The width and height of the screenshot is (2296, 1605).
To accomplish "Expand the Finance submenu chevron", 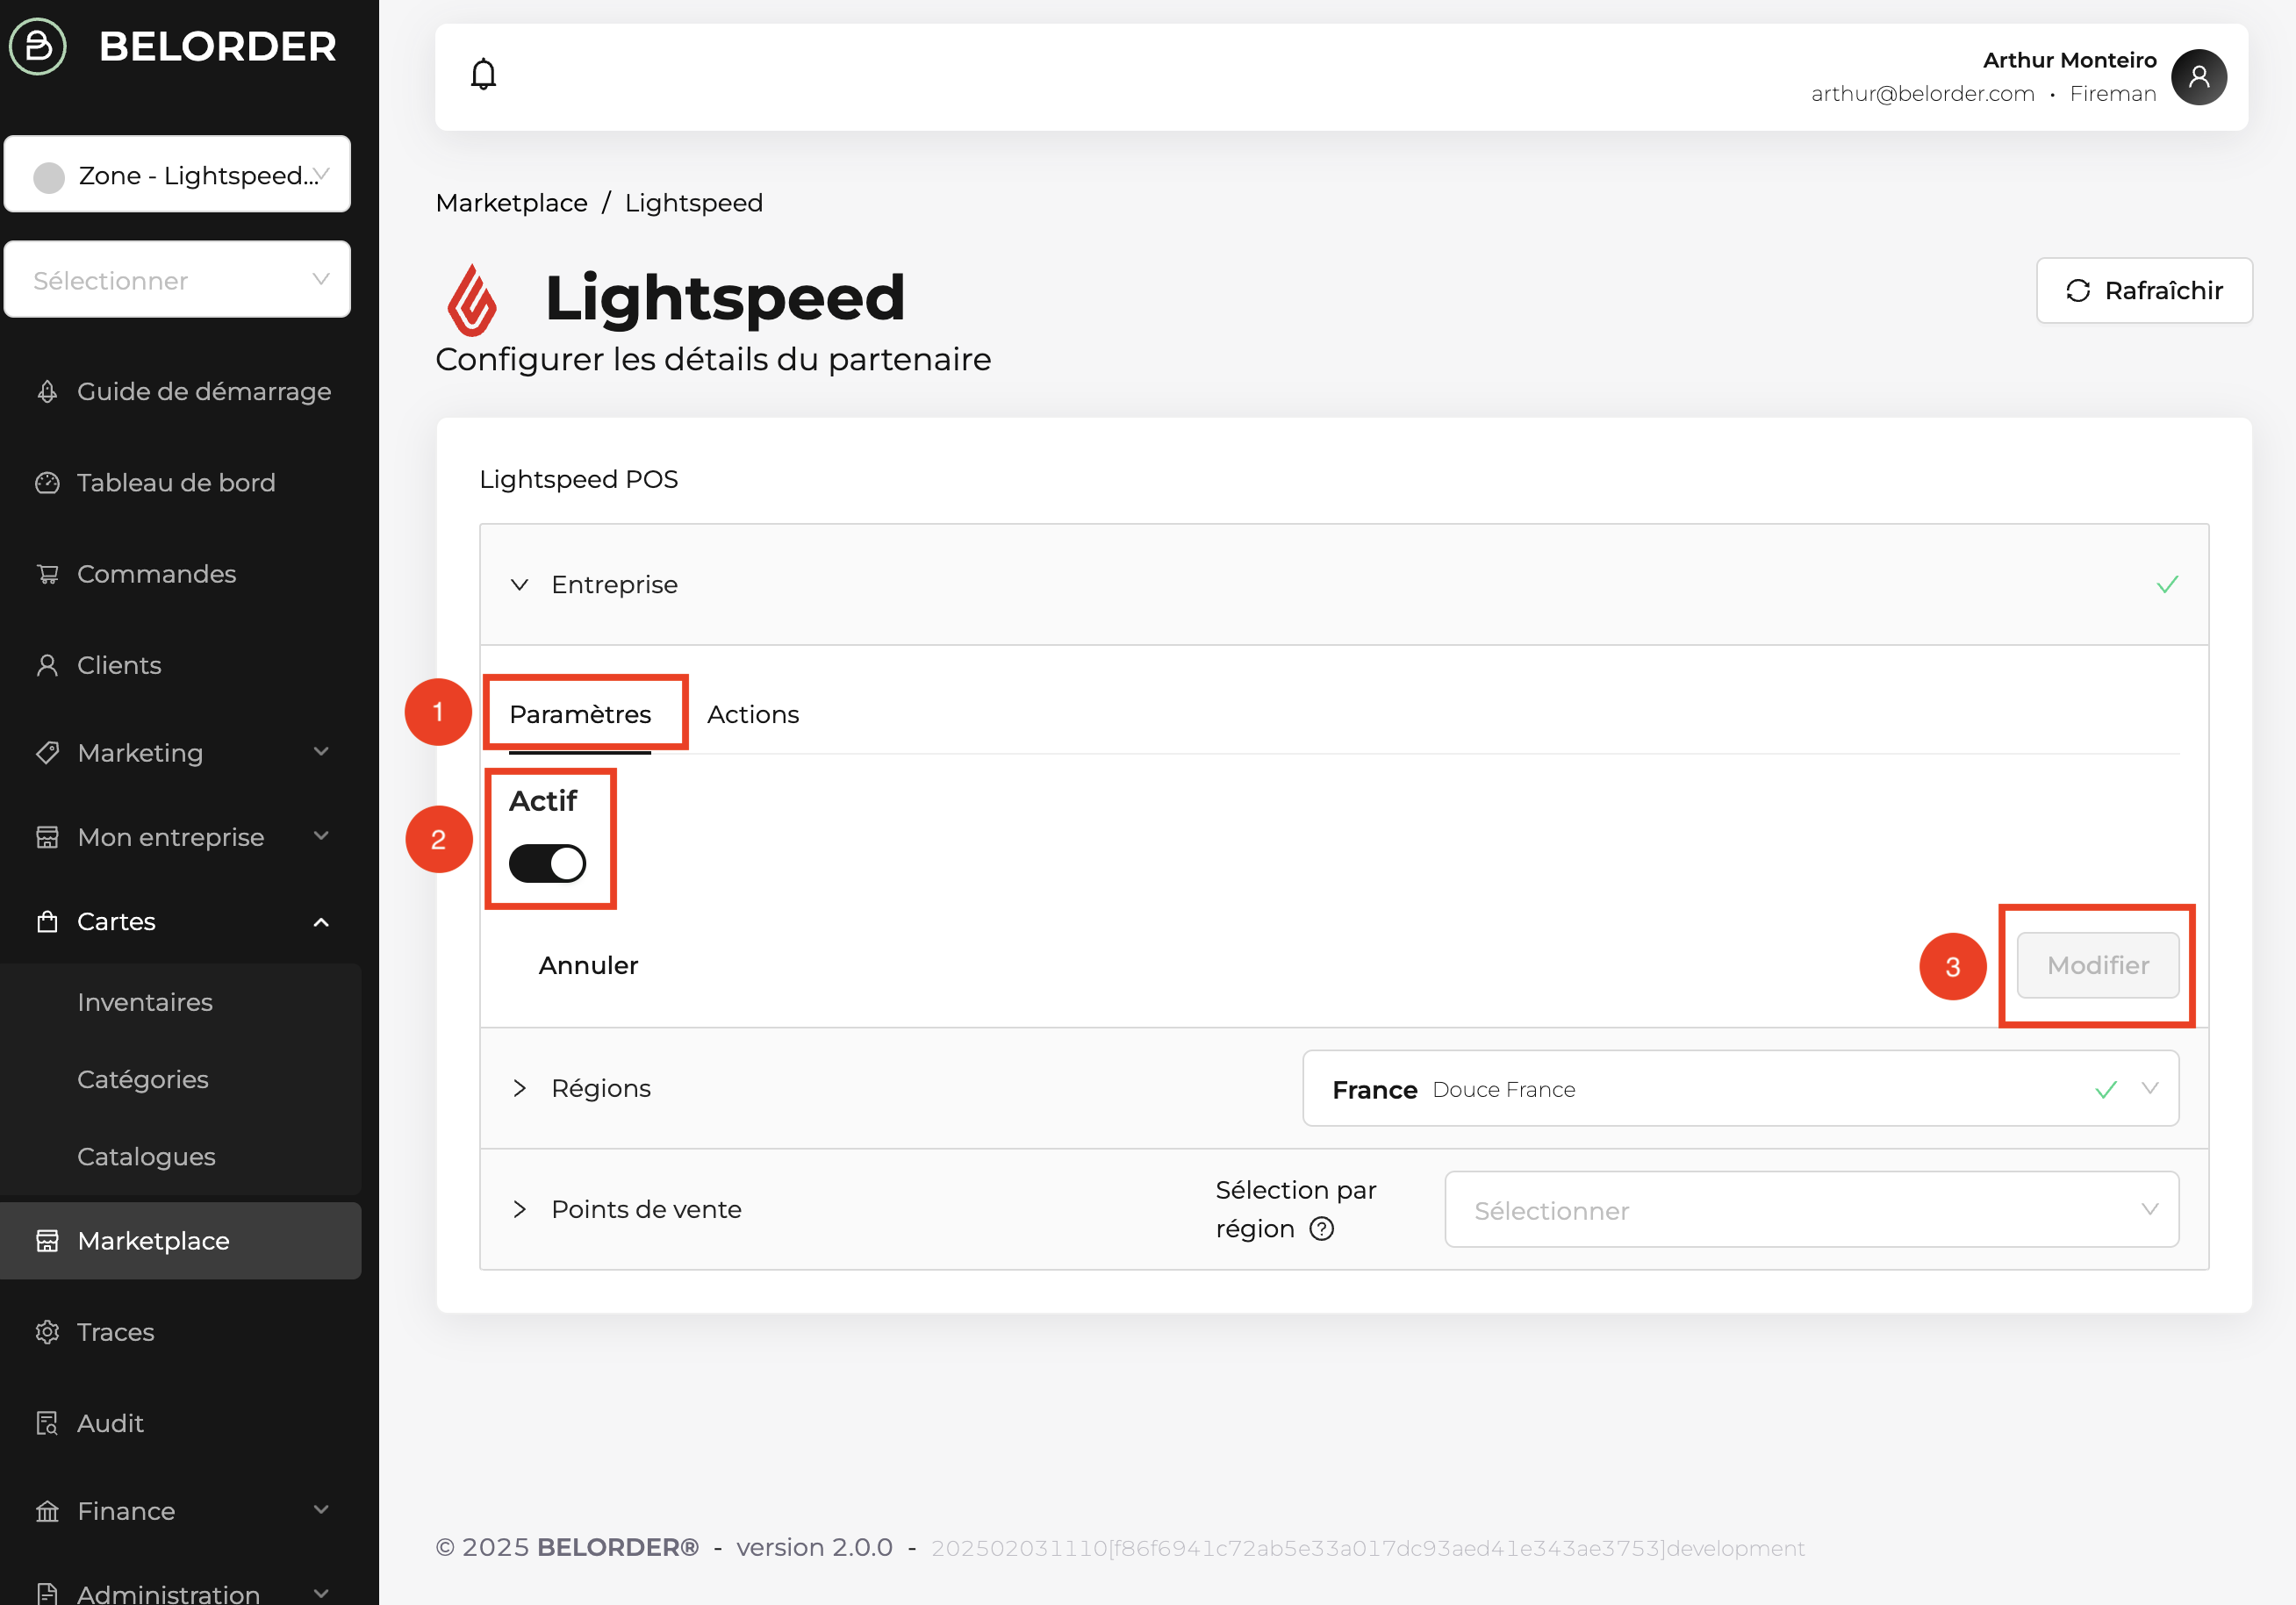I will point(321,1510).
